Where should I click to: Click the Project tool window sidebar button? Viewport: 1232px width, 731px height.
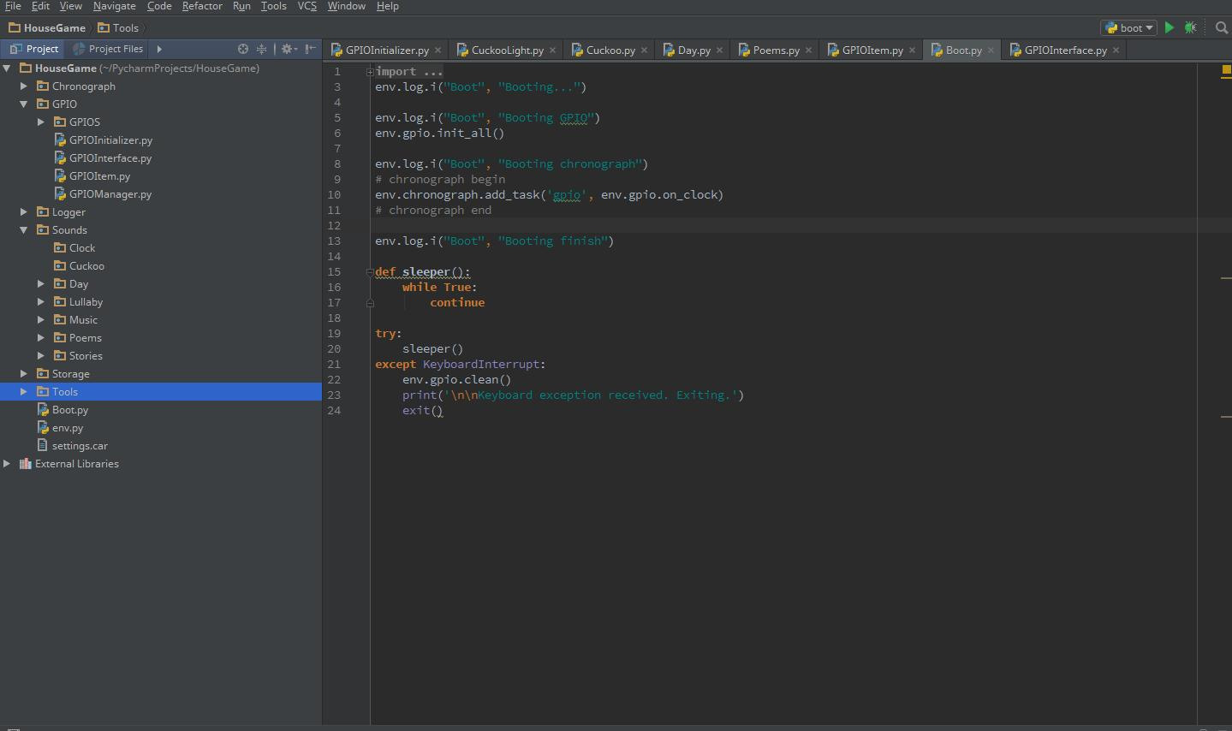coord(33,48)
